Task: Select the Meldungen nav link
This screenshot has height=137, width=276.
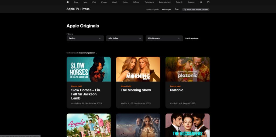Action: point(167,9)
